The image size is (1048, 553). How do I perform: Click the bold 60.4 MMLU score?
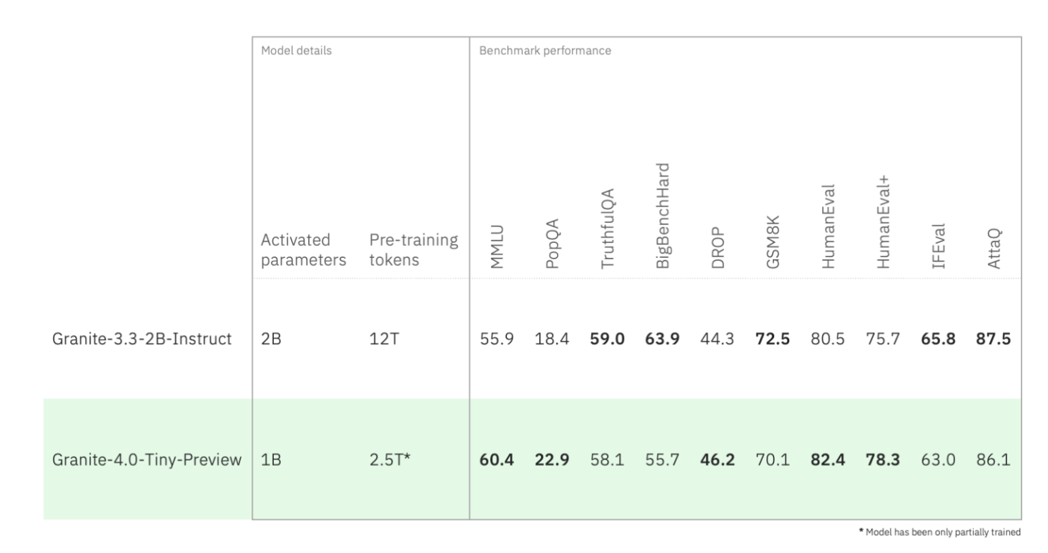(498, 459)
